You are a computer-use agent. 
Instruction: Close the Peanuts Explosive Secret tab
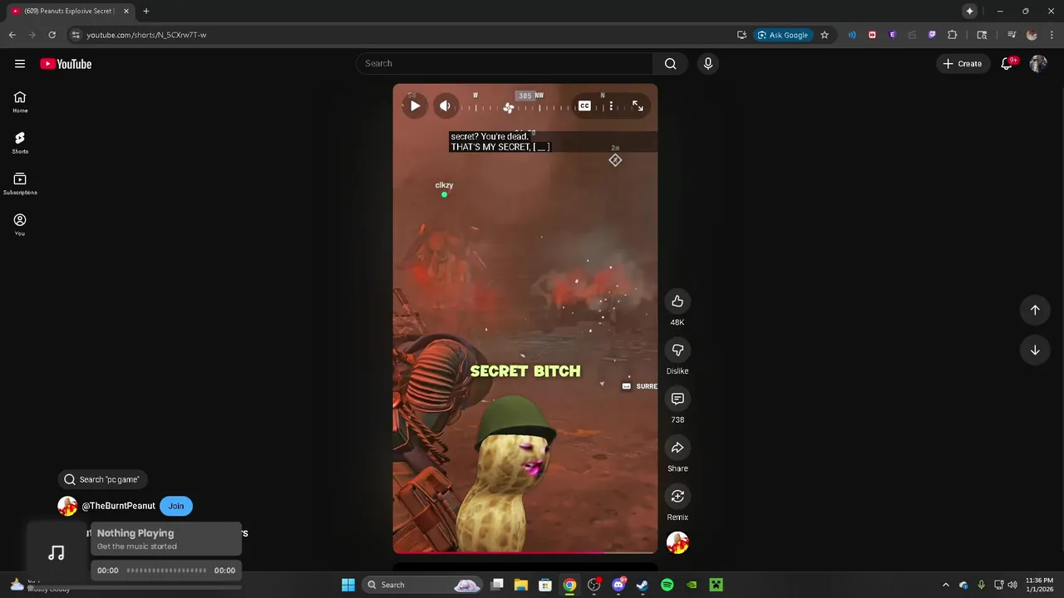pyautogui.click(x=126, y=12)
